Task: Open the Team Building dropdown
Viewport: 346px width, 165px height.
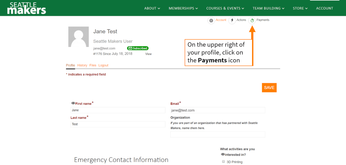Action: 268,8
